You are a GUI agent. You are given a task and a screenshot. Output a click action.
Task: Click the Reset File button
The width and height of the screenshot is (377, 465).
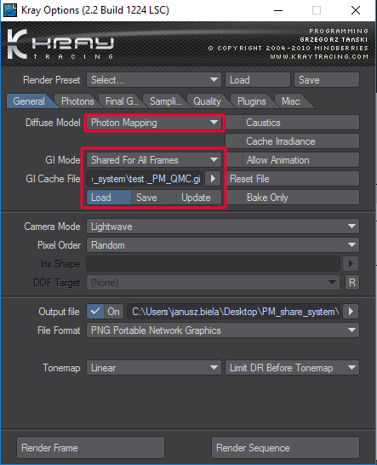tap(292, 179)
